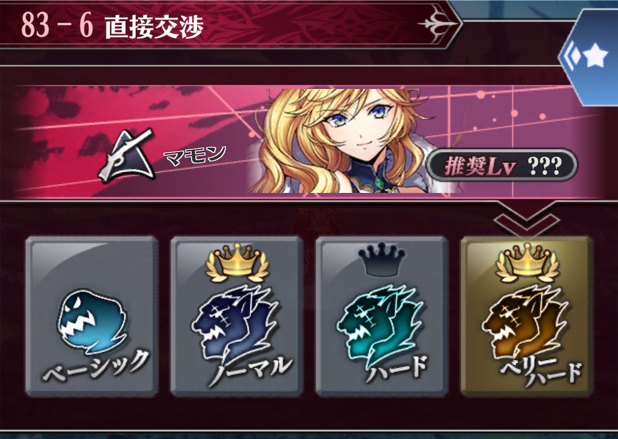
Task: Click the 推奨Lv ??? badge
Action: (x=503, y=165)
